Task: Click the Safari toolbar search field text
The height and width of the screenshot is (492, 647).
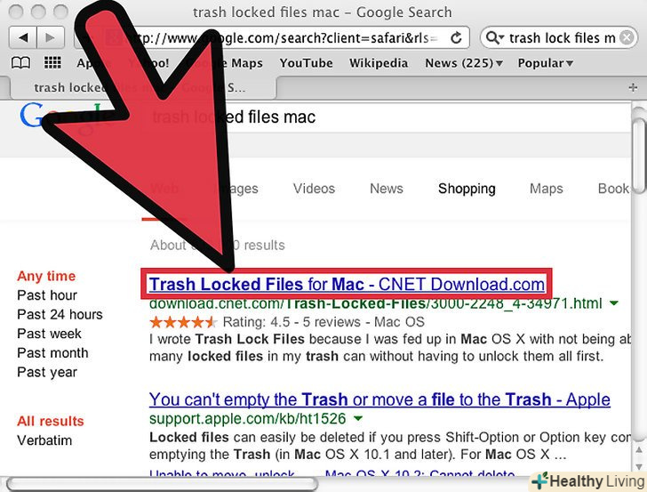Action: (x=562, y=38)
